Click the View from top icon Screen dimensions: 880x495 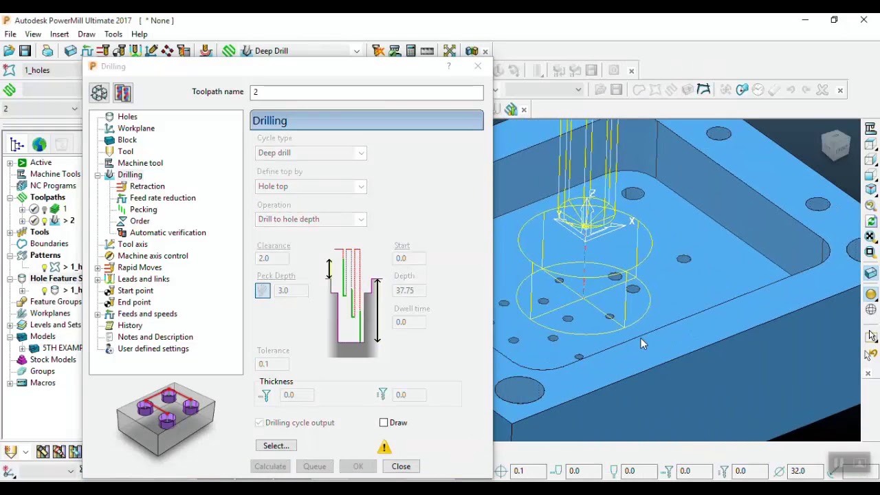(x=870, y=144)
